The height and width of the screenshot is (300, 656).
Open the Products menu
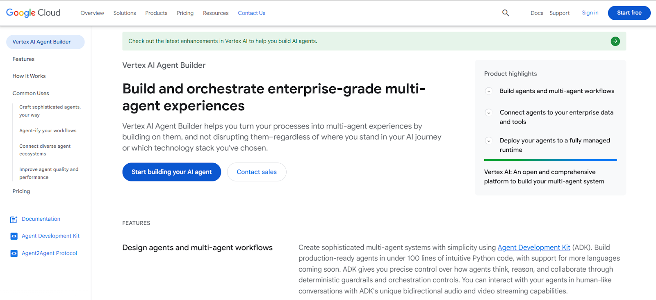click(x=156, y=13)
